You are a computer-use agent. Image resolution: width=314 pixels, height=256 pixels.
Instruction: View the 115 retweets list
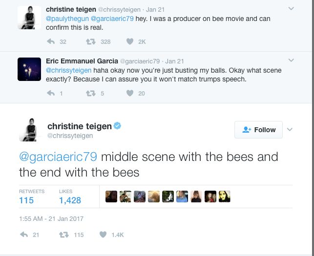click(x=26, y=200)
